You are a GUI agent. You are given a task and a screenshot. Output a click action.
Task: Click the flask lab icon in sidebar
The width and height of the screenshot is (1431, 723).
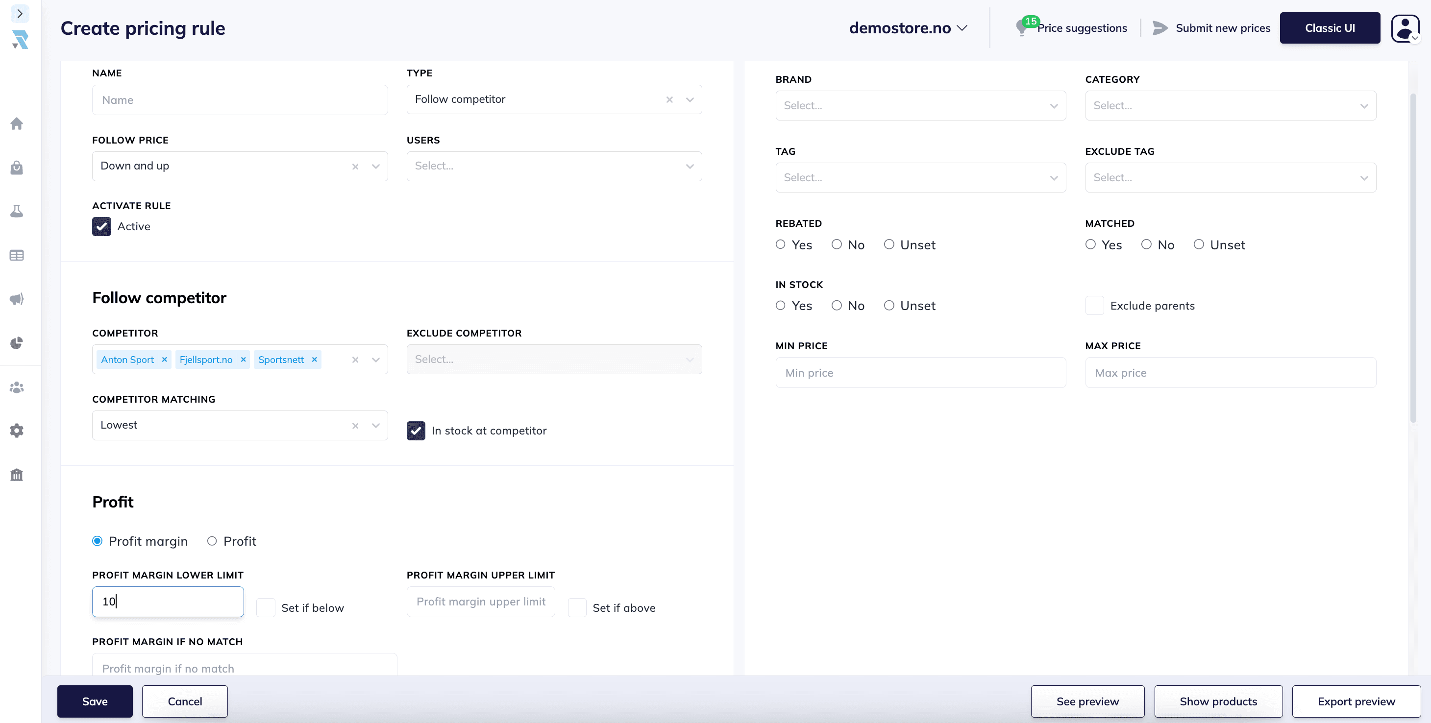pyautogui.click(x=17, y=211)
